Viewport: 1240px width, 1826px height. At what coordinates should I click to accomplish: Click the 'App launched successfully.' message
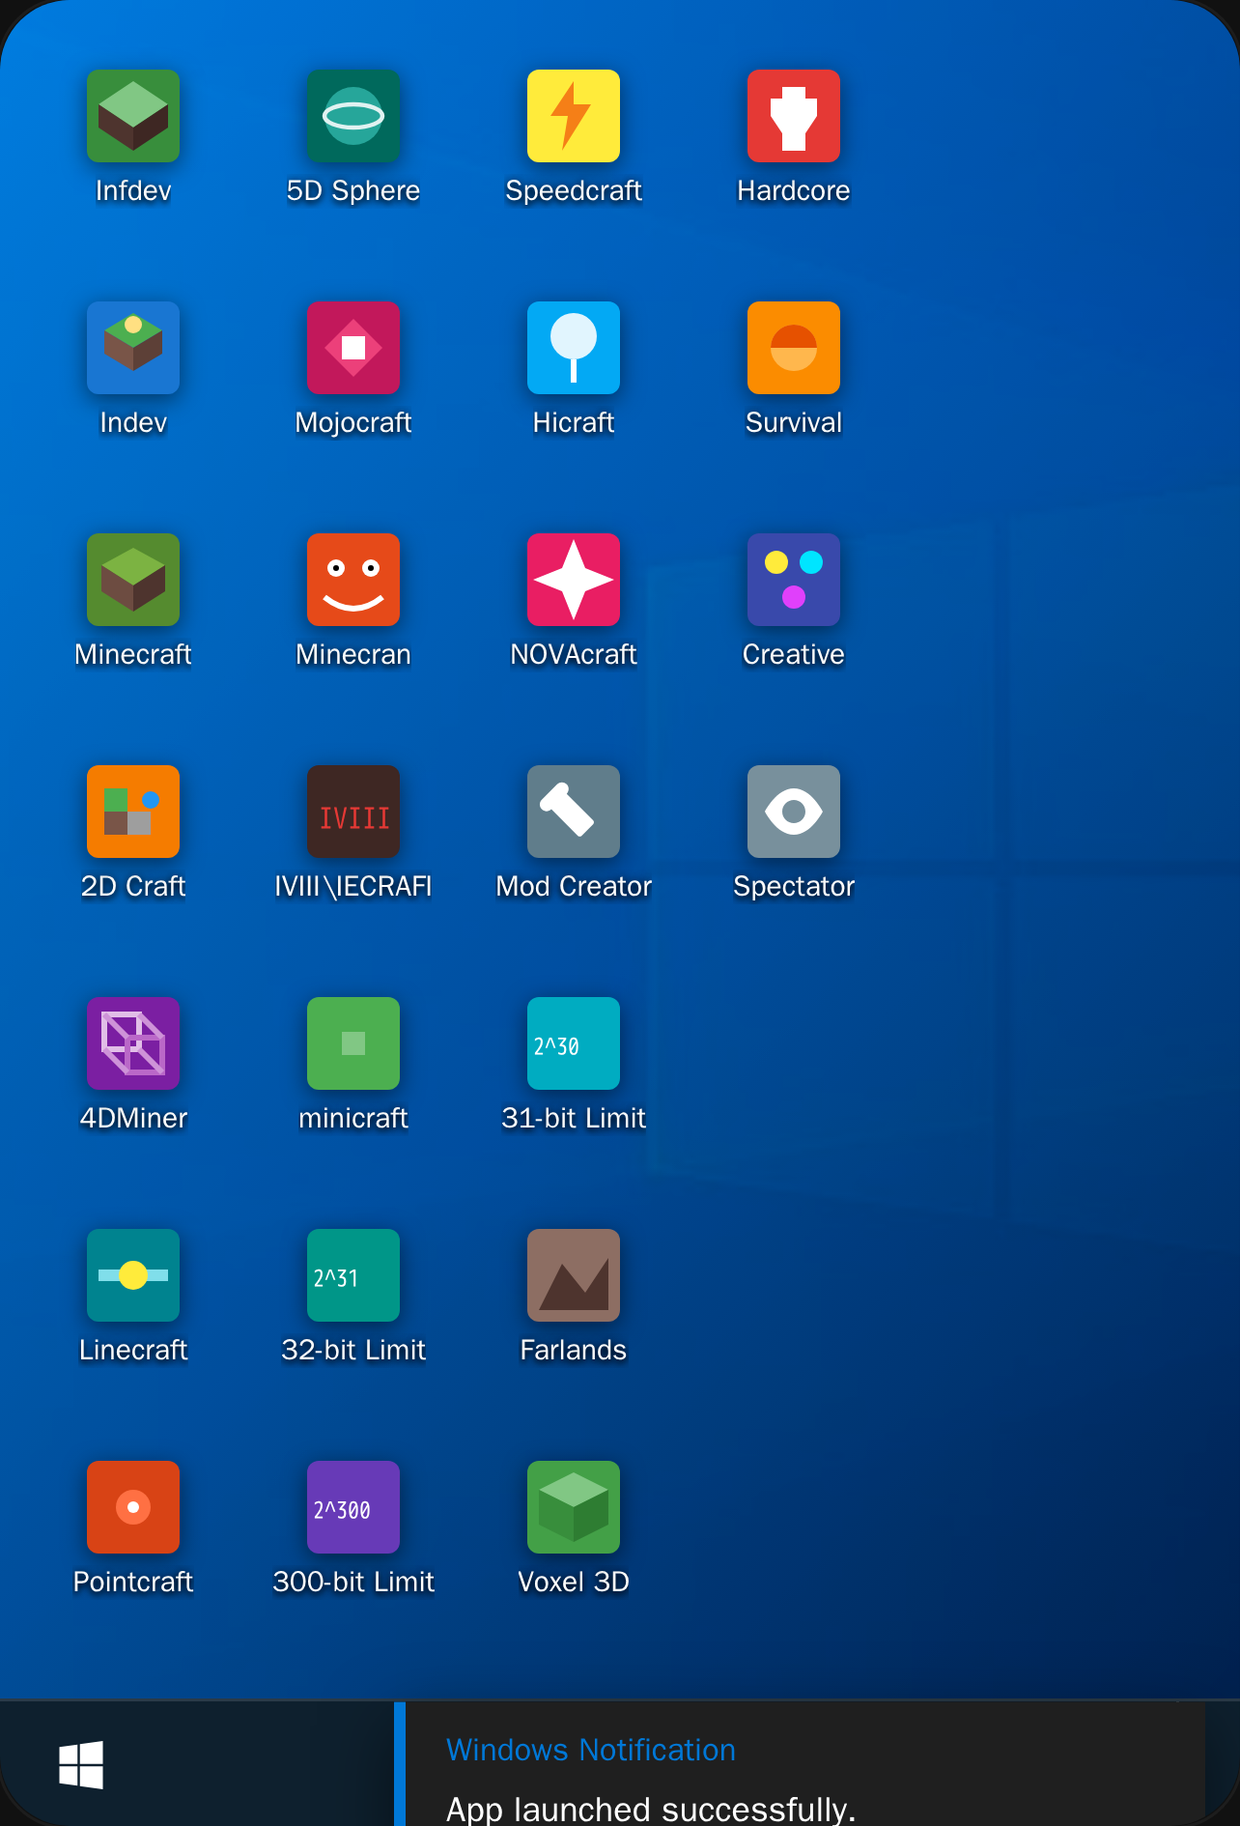click(x=651, y=1809)
